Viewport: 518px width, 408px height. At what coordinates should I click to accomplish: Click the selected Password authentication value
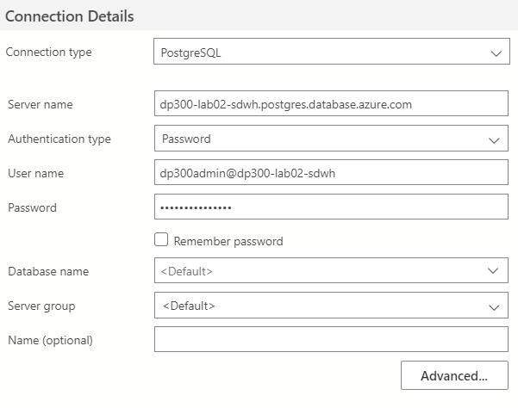(x=185, y=139)
